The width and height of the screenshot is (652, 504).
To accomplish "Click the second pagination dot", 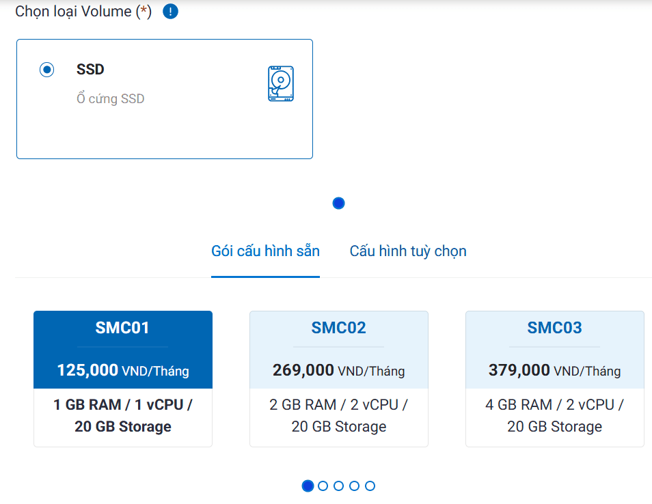I will click(323, 486).
